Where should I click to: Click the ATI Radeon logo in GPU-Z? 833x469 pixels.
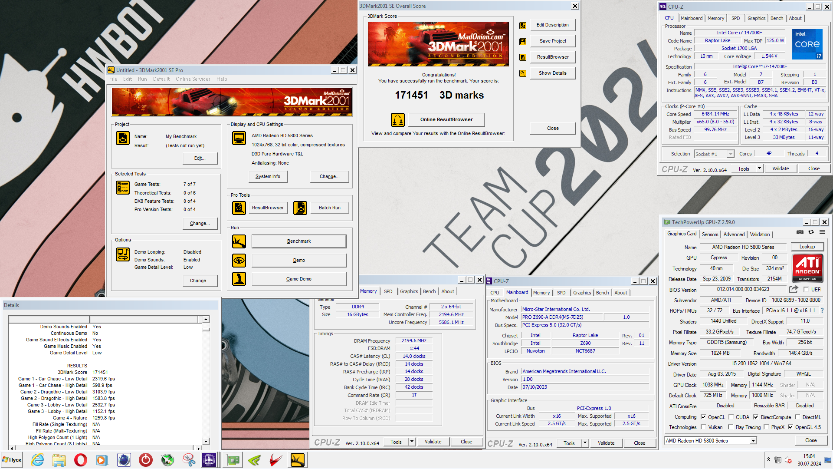pos(807,268)
